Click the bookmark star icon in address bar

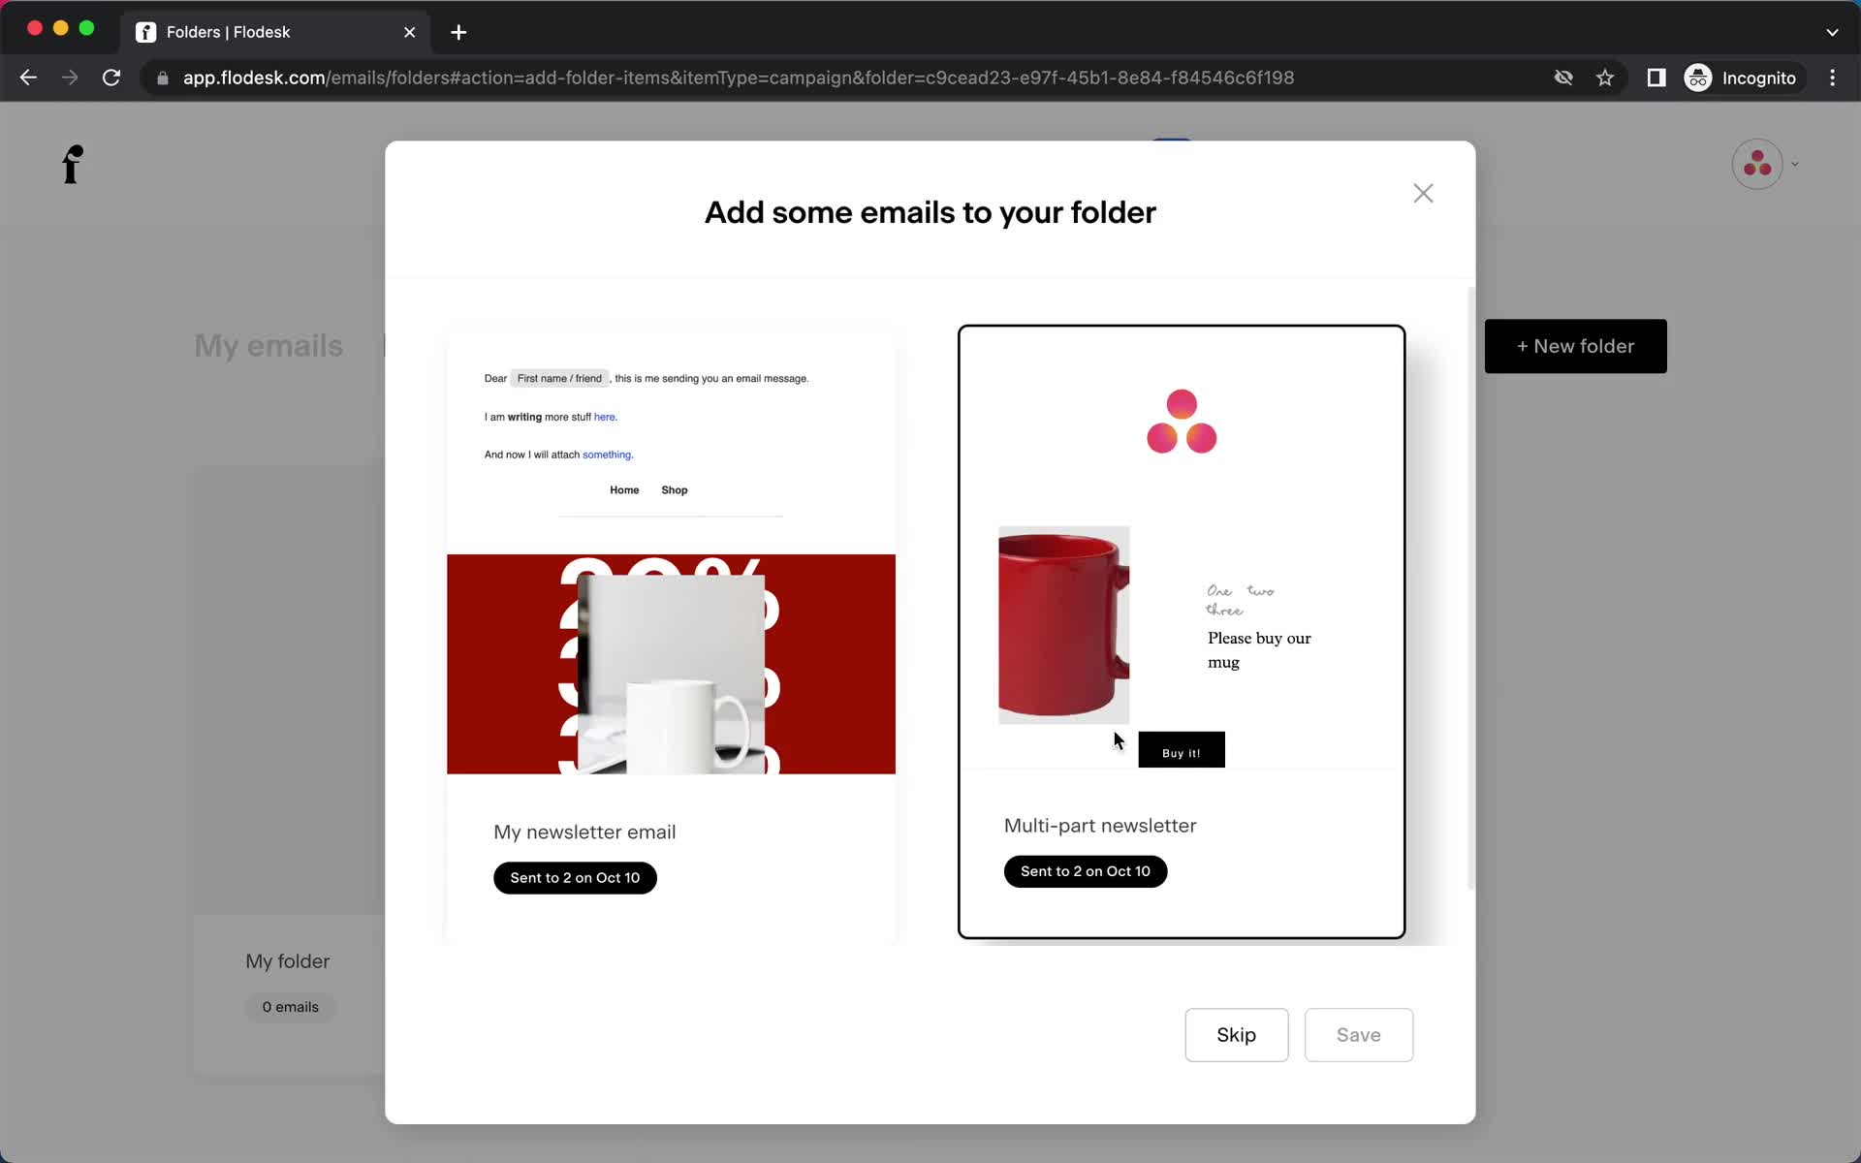coord(1605,78)
